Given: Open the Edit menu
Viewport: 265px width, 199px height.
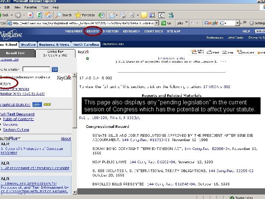Looking at the screenshot, I should point(7,7).
